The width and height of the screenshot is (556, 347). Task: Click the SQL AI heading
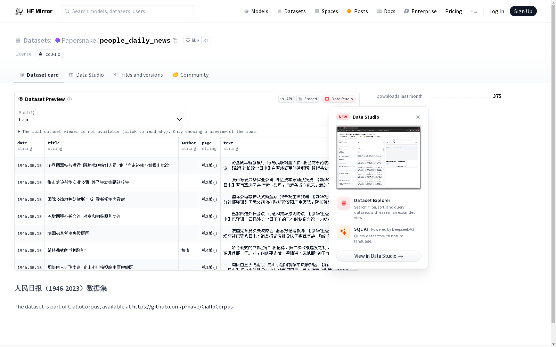(361, 229)
